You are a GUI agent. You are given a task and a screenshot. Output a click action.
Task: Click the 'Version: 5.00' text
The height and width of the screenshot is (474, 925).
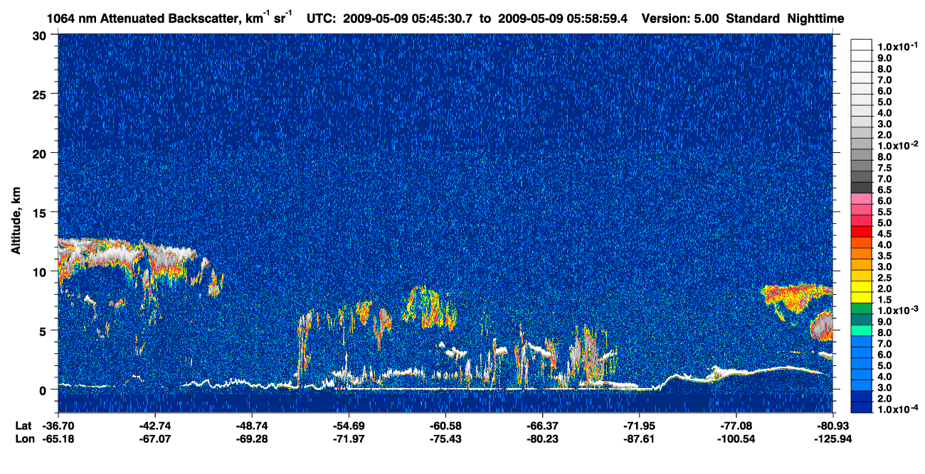[x=680, y=18]
